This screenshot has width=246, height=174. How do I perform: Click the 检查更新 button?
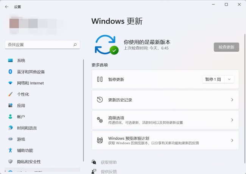pyautogui.click(x=226, y=47)
